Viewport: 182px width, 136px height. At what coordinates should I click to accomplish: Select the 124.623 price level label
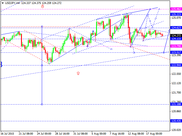tap(176, 27)
